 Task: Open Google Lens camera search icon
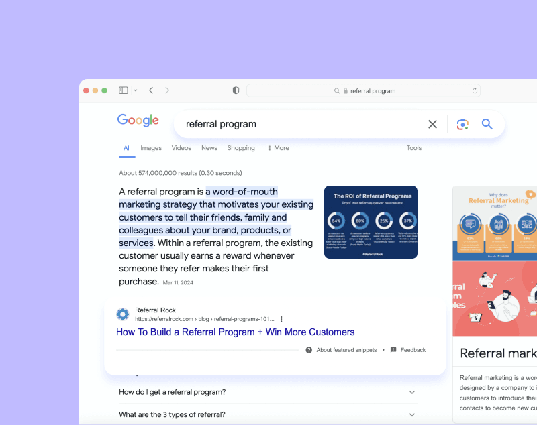[462, 124]
